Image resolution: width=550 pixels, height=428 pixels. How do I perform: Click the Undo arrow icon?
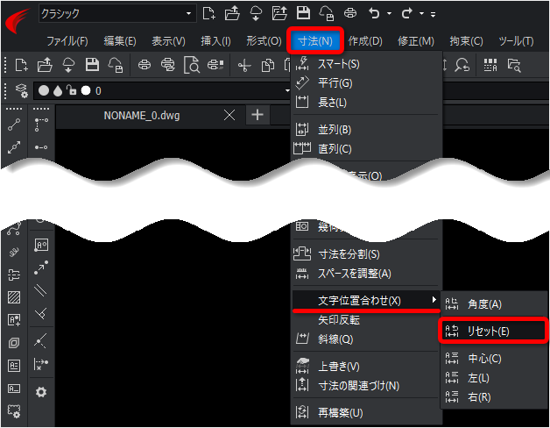click(374, 13)
